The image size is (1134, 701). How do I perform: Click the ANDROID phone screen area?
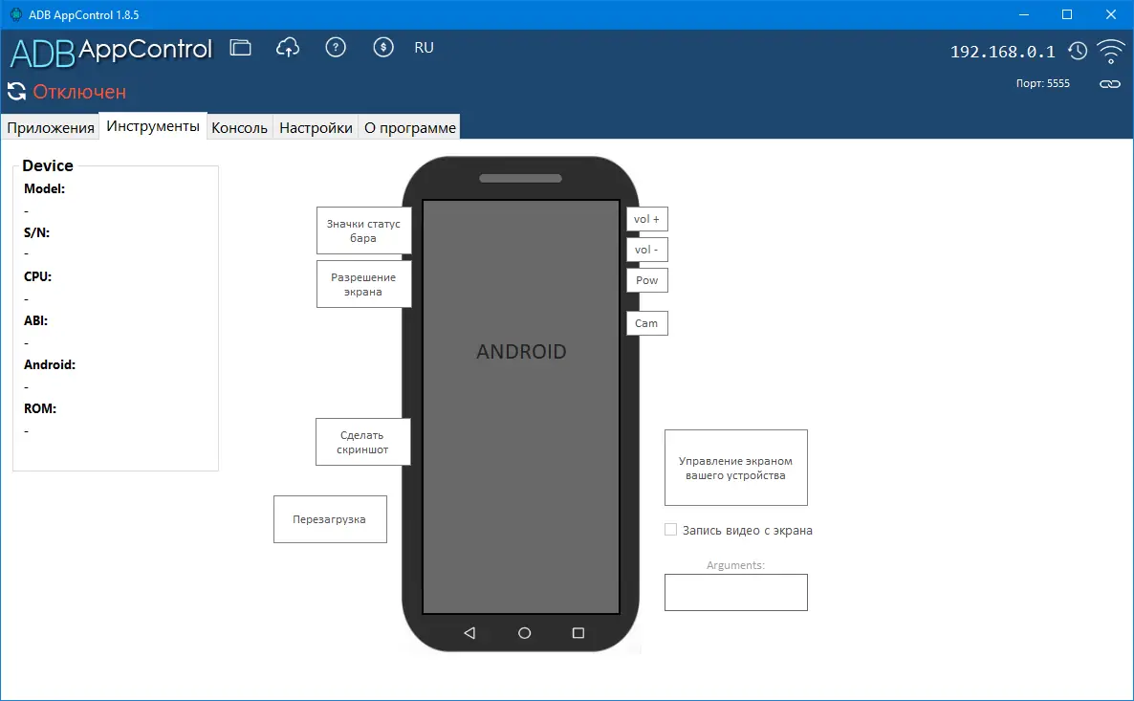pyautogui.click(x=521, y=406)
